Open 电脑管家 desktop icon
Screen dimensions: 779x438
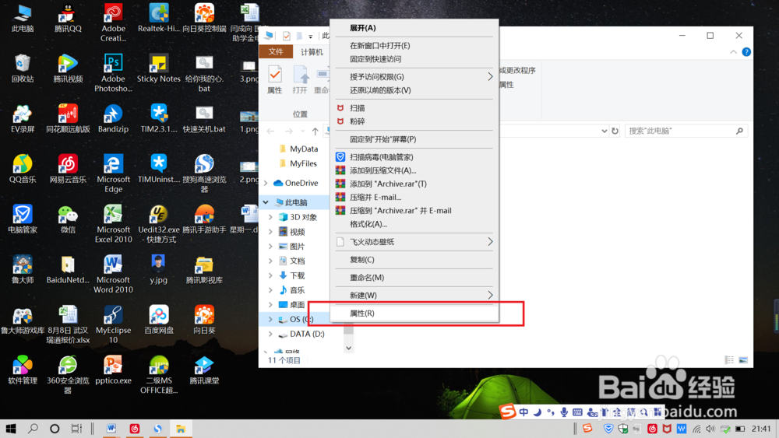(23, 219)
